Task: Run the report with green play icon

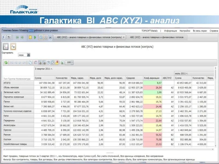Action: [35, 37]
